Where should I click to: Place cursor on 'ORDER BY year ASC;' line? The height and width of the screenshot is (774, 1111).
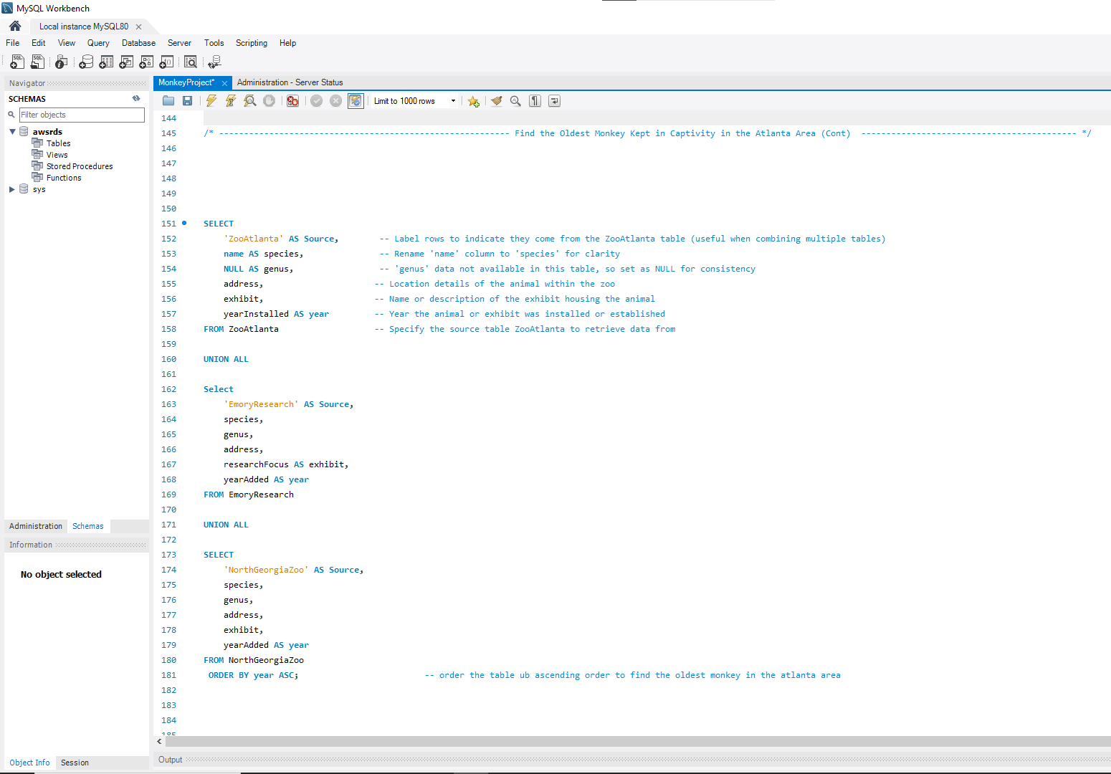point(253,675)
